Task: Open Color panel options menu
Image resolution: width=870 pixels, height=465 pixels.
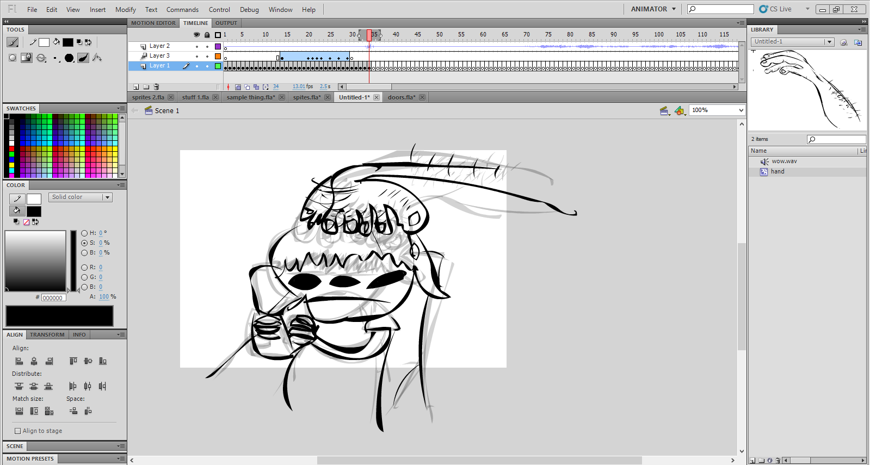Action: pyautogui.click(x=121, y=185)
